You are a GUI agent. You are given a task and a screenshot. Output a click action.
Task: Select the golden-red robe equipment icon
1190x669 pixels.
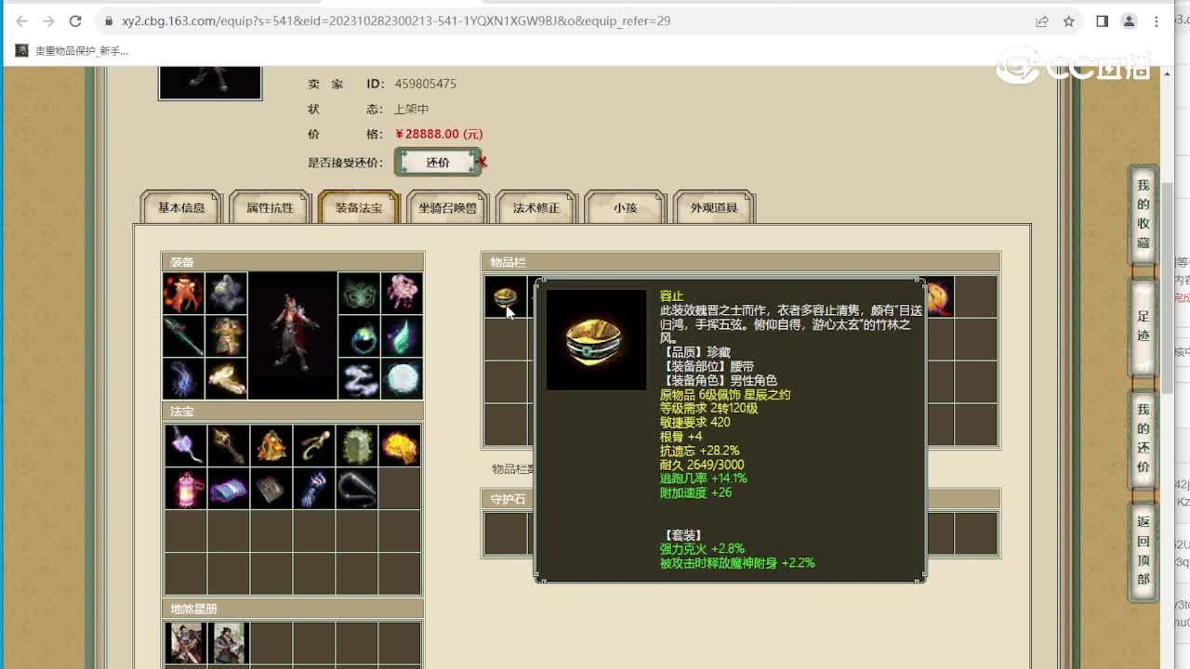tap(226, 336)
